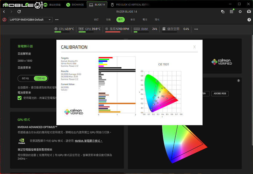Click the mouse icon on Pro Click tab
Image resolution: width=253 pixels, height=174 pixels.
click(x=112, y=5)
